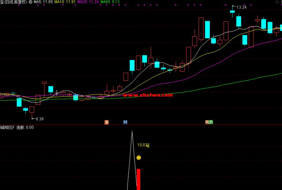Click the 13.24 high price label

(x=241, y=7)
